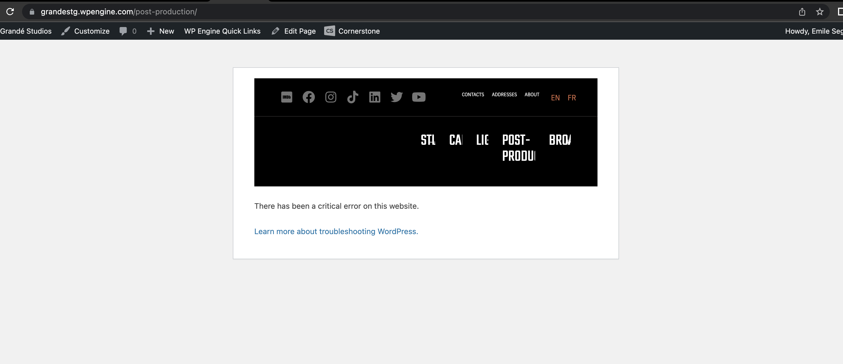
Task: Click the IMDb social icon
Action: pyautogui.click(x=286, y=97)
